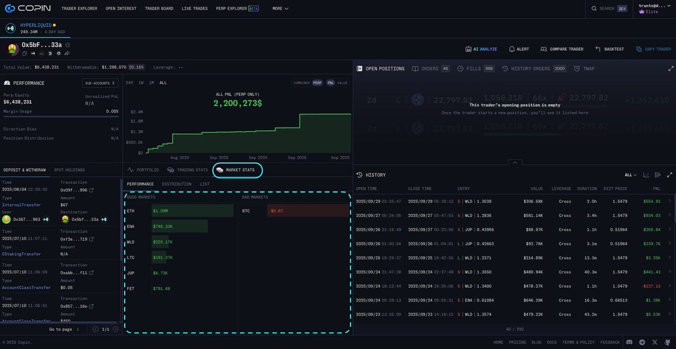
Task: Expand history row with PNL $554.93
Action: (x=670, y=201)
